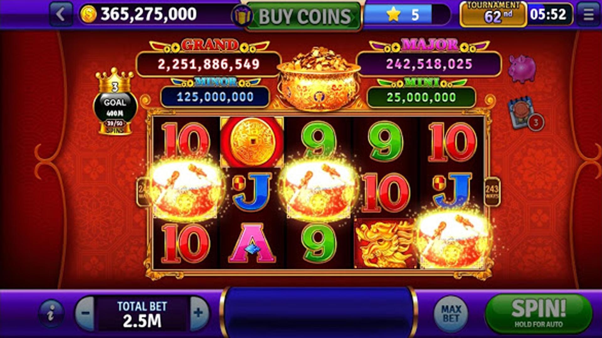The height and width of the screenshot is (338, 602).
Task: Tap the right 243 ways indicator
Action: pyautogui.click(x=492, y=192)
